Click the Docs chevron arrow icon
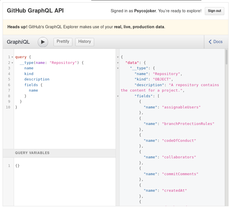The height and width of the screenshot is (208, 230). coord(210,42)
